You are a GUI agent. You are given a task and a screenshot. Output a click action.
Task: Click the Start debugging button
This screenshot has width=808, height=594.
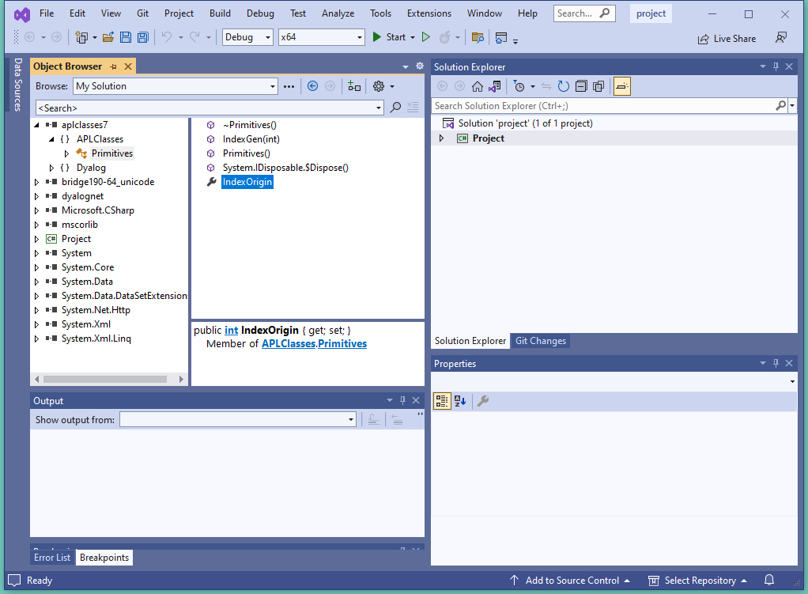tap(389, 37)
